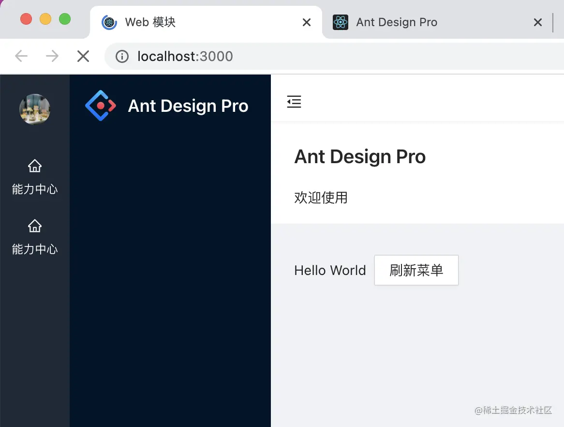
Task: Open the second 能力中心 home icon
Action: click(35, 226)
